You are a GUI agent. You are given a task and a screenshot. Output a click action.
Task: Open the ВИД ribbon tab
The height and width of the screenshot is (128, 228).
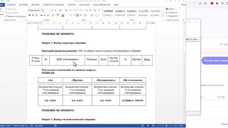[x=116, y=5]
